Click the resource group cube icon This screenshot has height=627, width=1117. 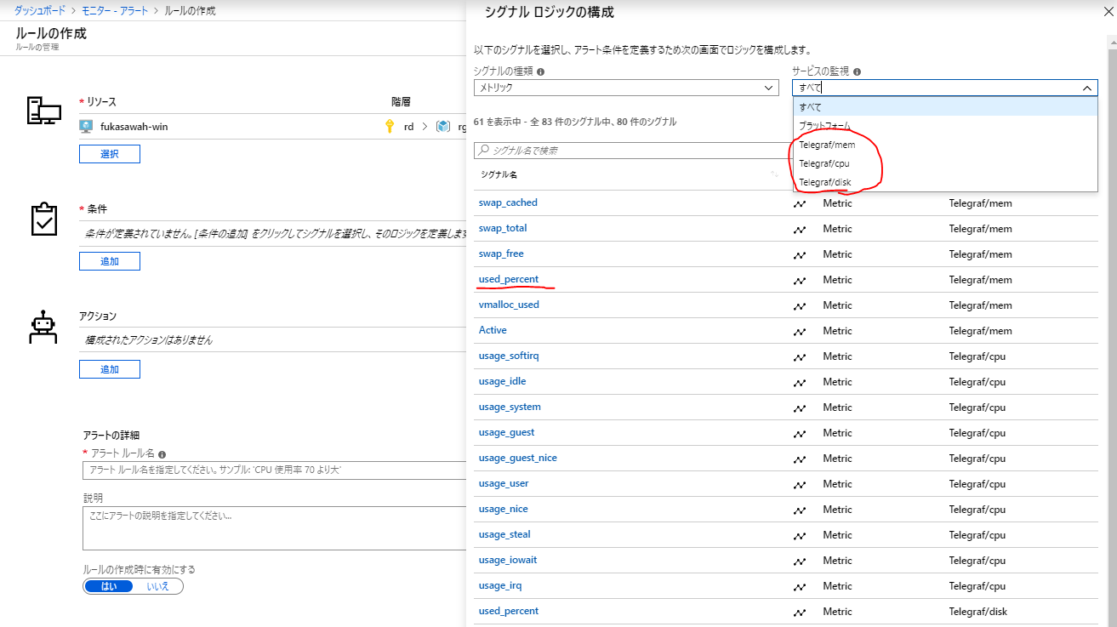tap(442, 126)
